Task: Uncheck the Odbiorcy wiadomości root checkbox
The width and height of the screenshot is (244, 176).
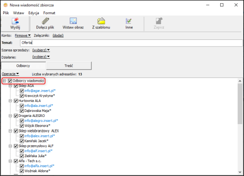Action: (10, 81)
